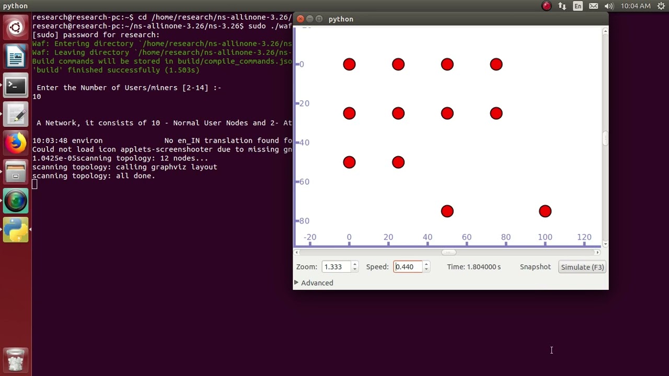Viewport: 669px width, 376px height.
Task: Expand the Advanced section
Action: (x=314, y=283)
